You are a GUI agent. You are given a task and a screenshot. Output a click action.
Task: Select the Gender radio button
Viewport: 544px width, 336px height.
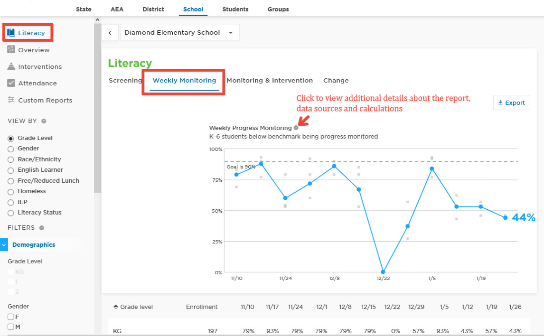tap(11, 149)
